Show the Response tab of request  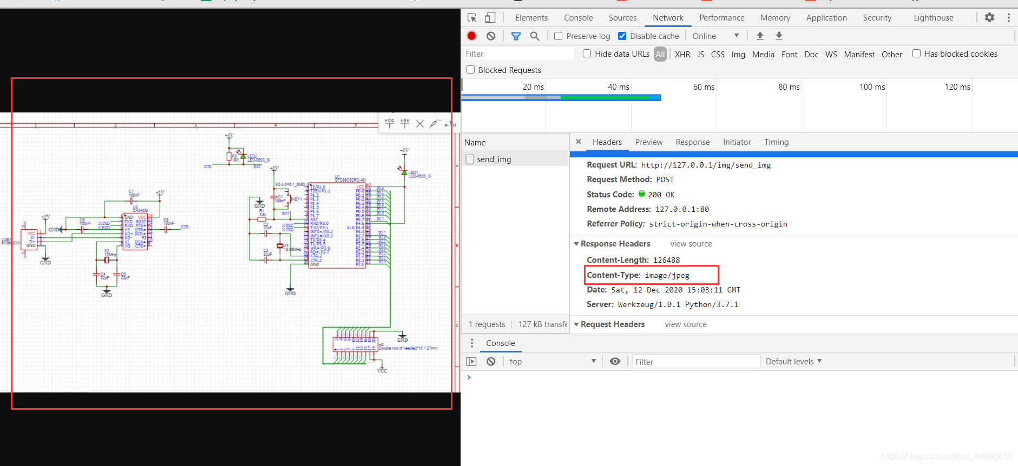[692, 142]
